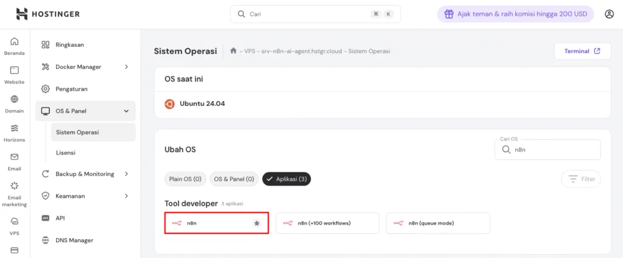Screen dimensions: 623x258
Task: Open VPS icon in left rail
Action: click(x=15, y=221)
